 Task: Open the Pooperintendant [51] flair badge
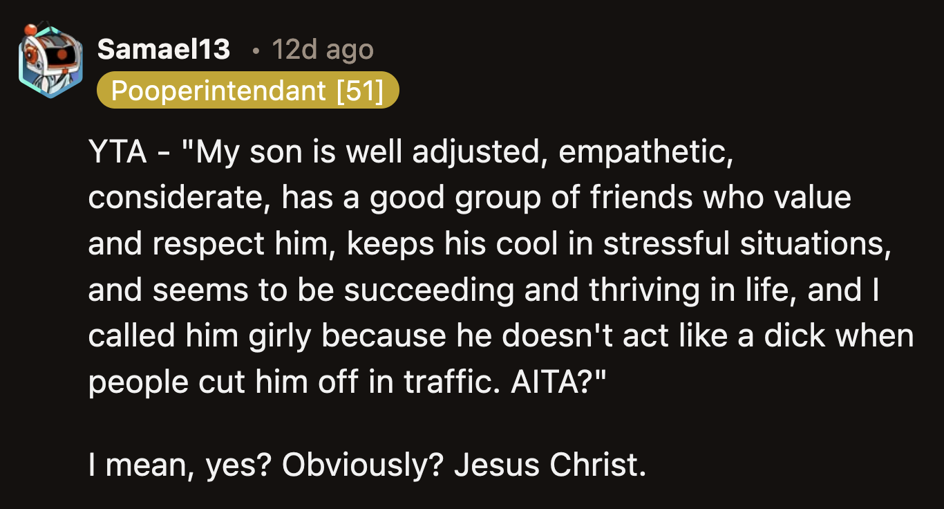click(x=249, y=90)
